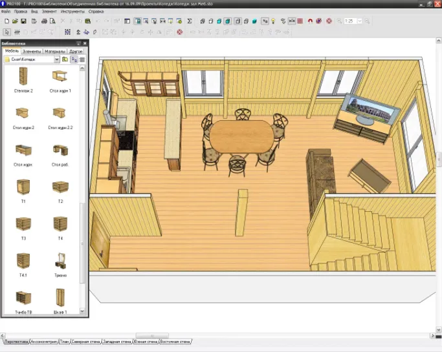
Task: Click the blue dotted select-all icon
Action: pos(68,32)
